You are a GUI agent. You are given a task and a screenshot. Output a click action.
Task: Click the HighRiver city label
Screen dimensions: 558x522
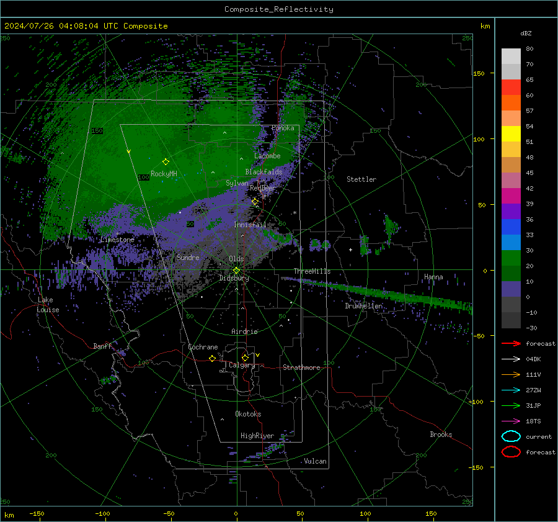click(257, 436)
